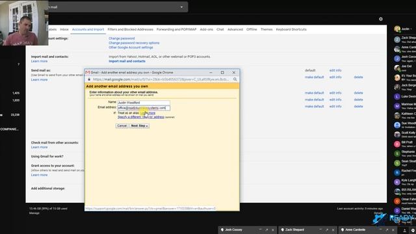Viewport: 416px width, 234px height.
Task: Toggle the 'Treat as an alias' checkbox
Action: pyautogui.click(x=114, y=113)
